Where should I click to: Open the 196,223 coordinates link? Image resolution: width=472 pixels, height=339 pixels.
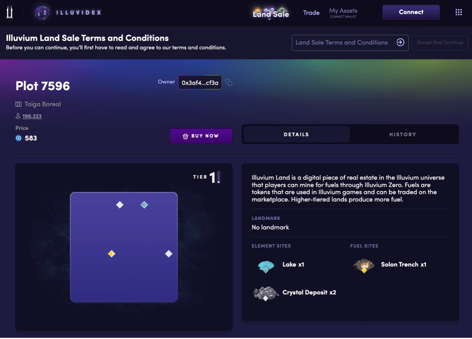pyautogui.click(x=32, y=116)
